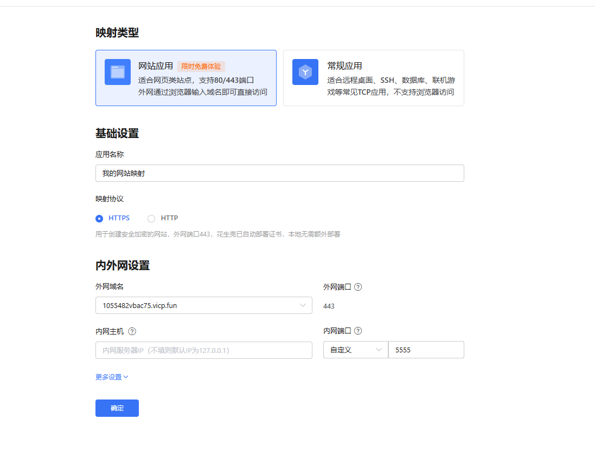This screenshot has height=452, width=595.
Task: Click the blue browser-window icon for 网站应用
Action: [118, 72]
